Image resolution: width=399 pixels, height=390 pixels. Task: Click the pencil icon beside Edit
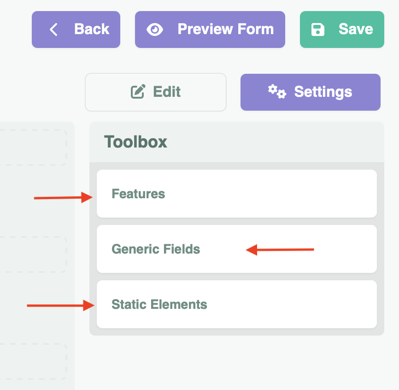tap(138, 92)
